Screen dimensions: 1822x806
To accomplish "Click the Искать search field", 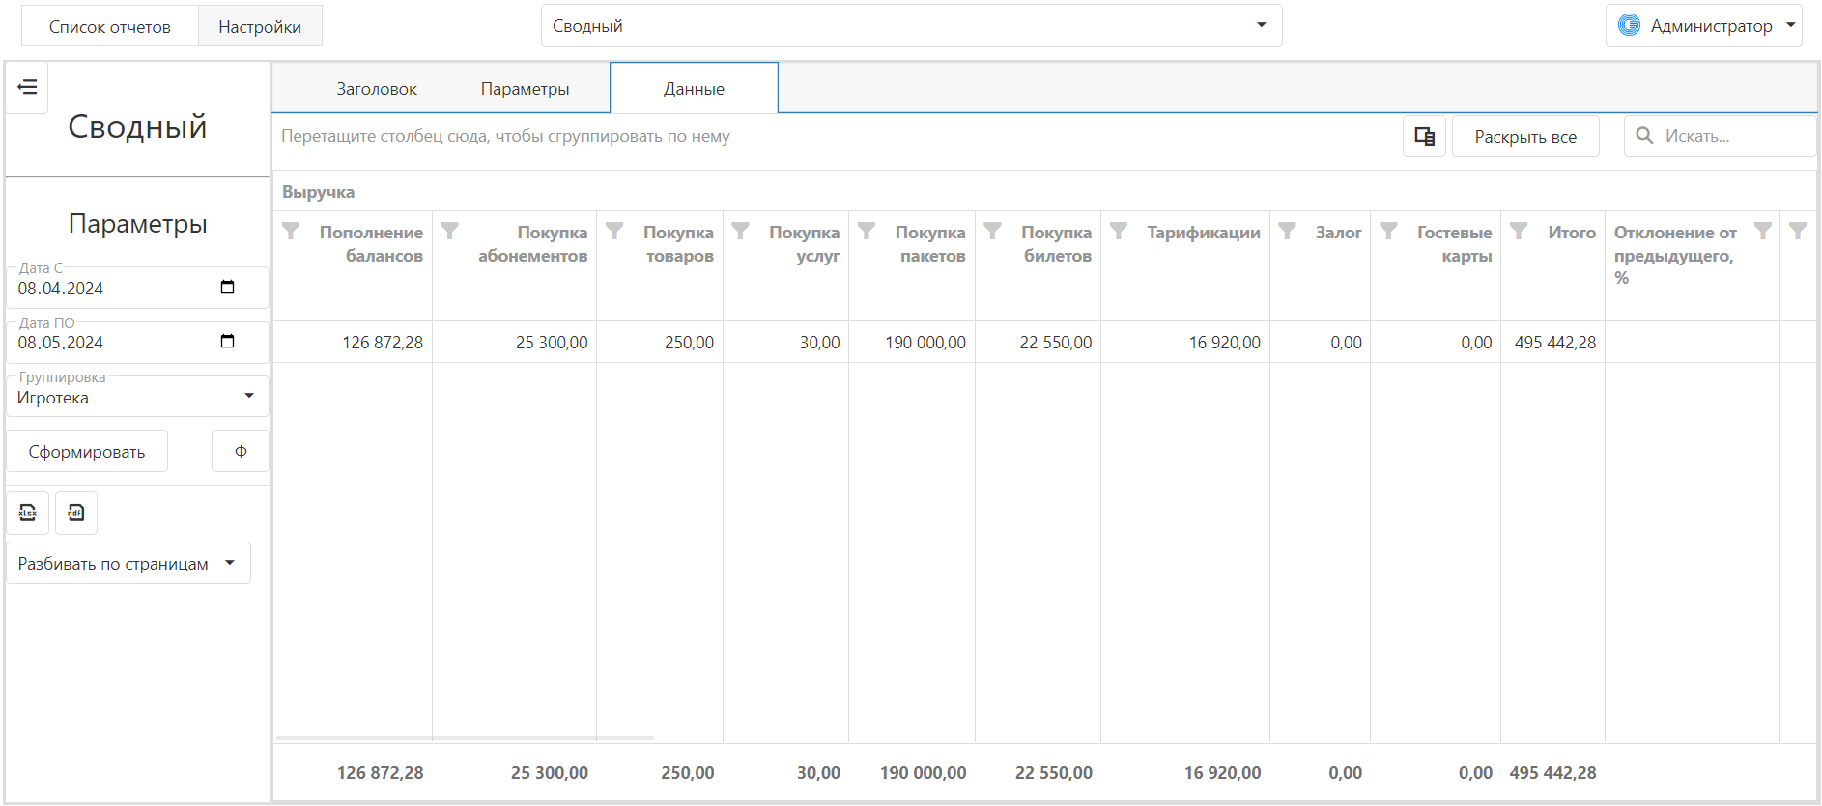I will 1720,136.
